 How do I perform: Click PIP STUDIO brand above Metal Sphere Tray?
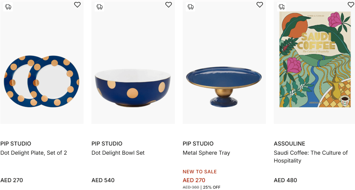pos(198,144)
